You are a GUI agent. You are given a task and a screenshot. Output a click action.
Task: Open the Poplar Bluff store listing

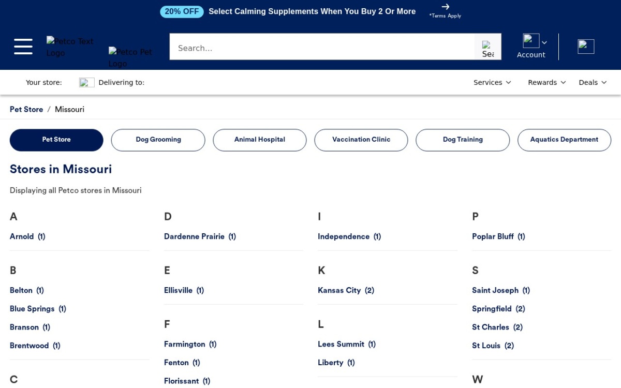click(x=498, y=236)
